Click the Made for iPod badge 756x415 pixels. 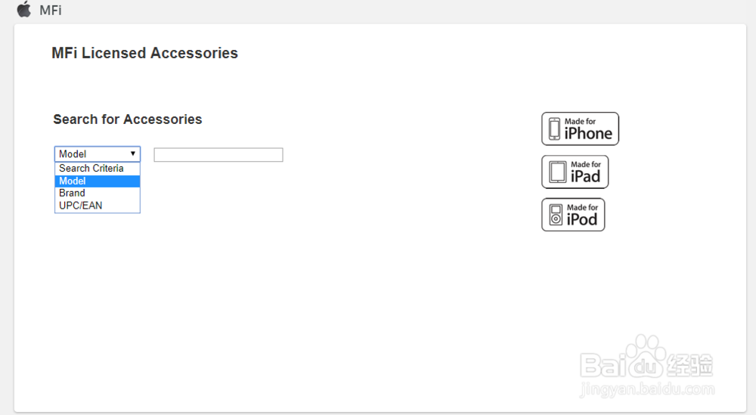[x=573, y=215]
